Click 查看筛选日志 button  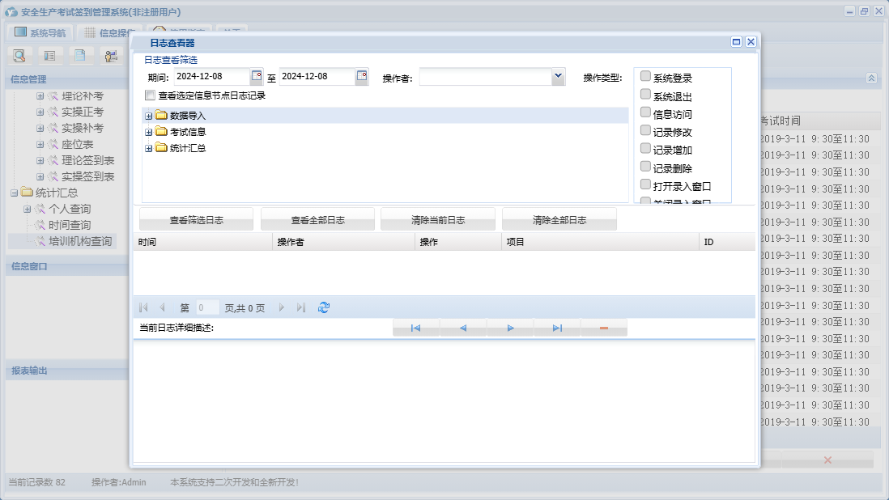(196, 220)
